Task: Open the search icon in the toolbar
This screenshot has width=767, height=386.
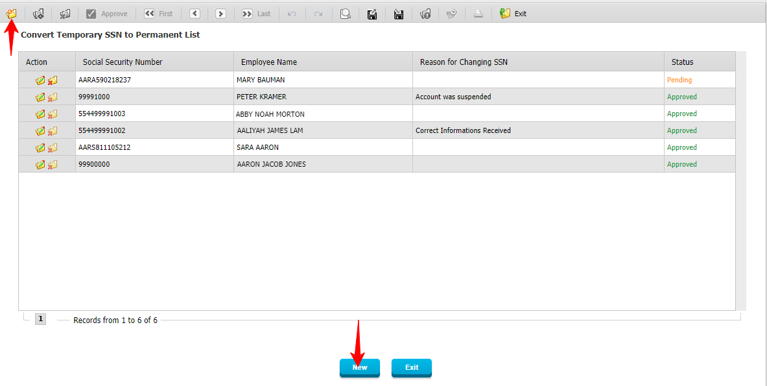Action: (x=345, y=13)
